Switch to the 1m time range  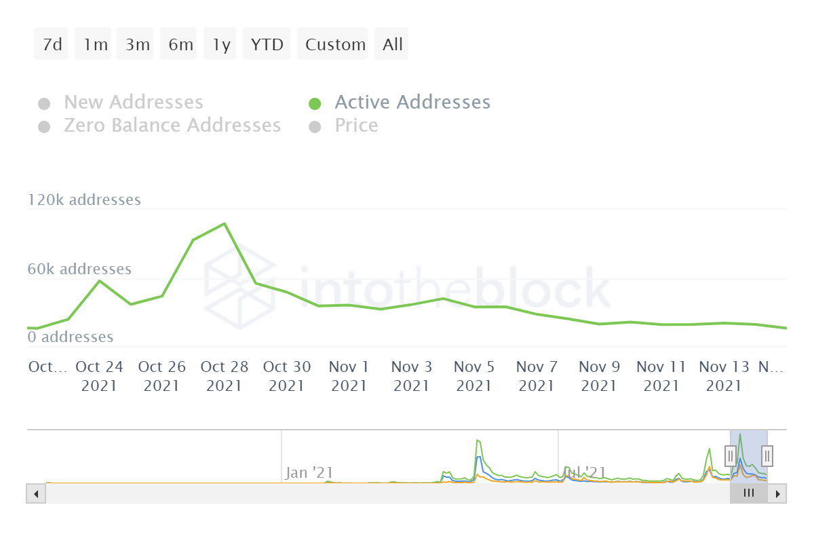94,45
